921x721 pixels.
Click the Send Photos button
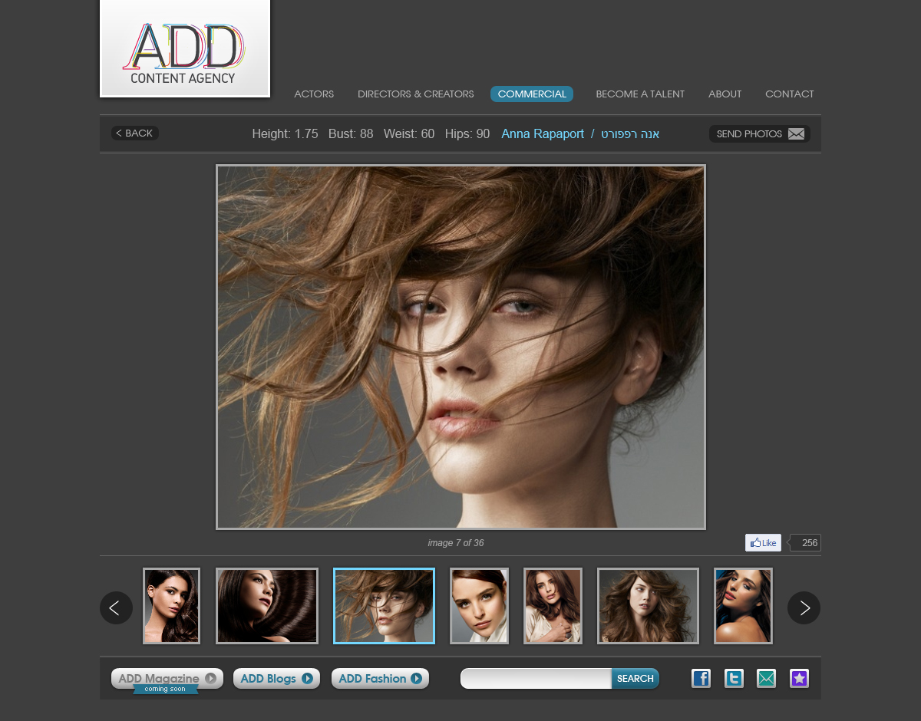click(x=760, y=134)
